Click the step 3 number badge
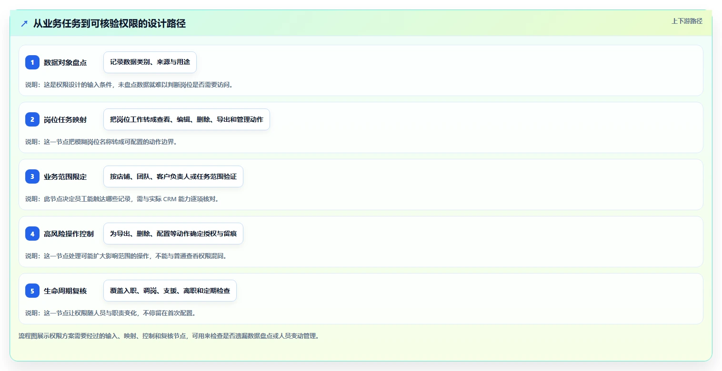This screenshot has height=371, width=722. pos(32,176)
